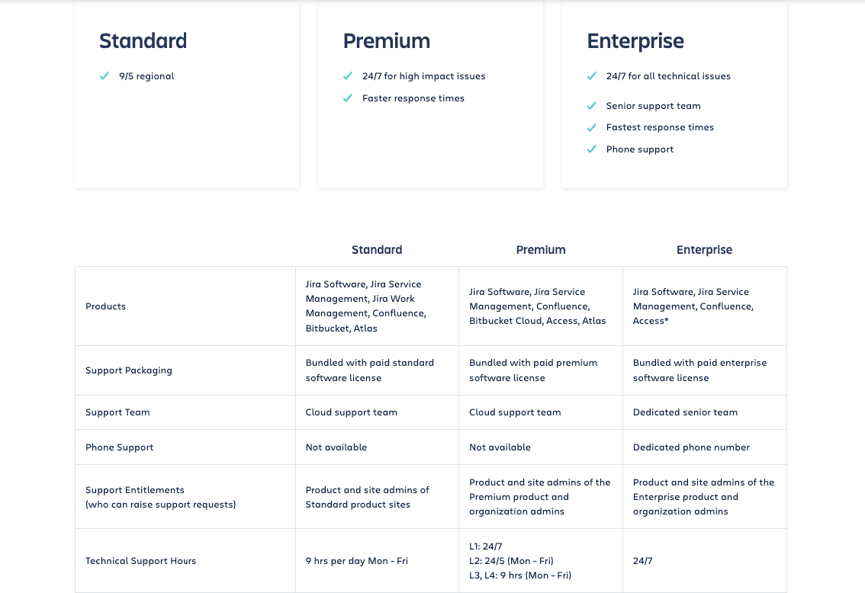Select the Premium plan card heading
This screenshot has width=865, height=593.
point(386,41)
